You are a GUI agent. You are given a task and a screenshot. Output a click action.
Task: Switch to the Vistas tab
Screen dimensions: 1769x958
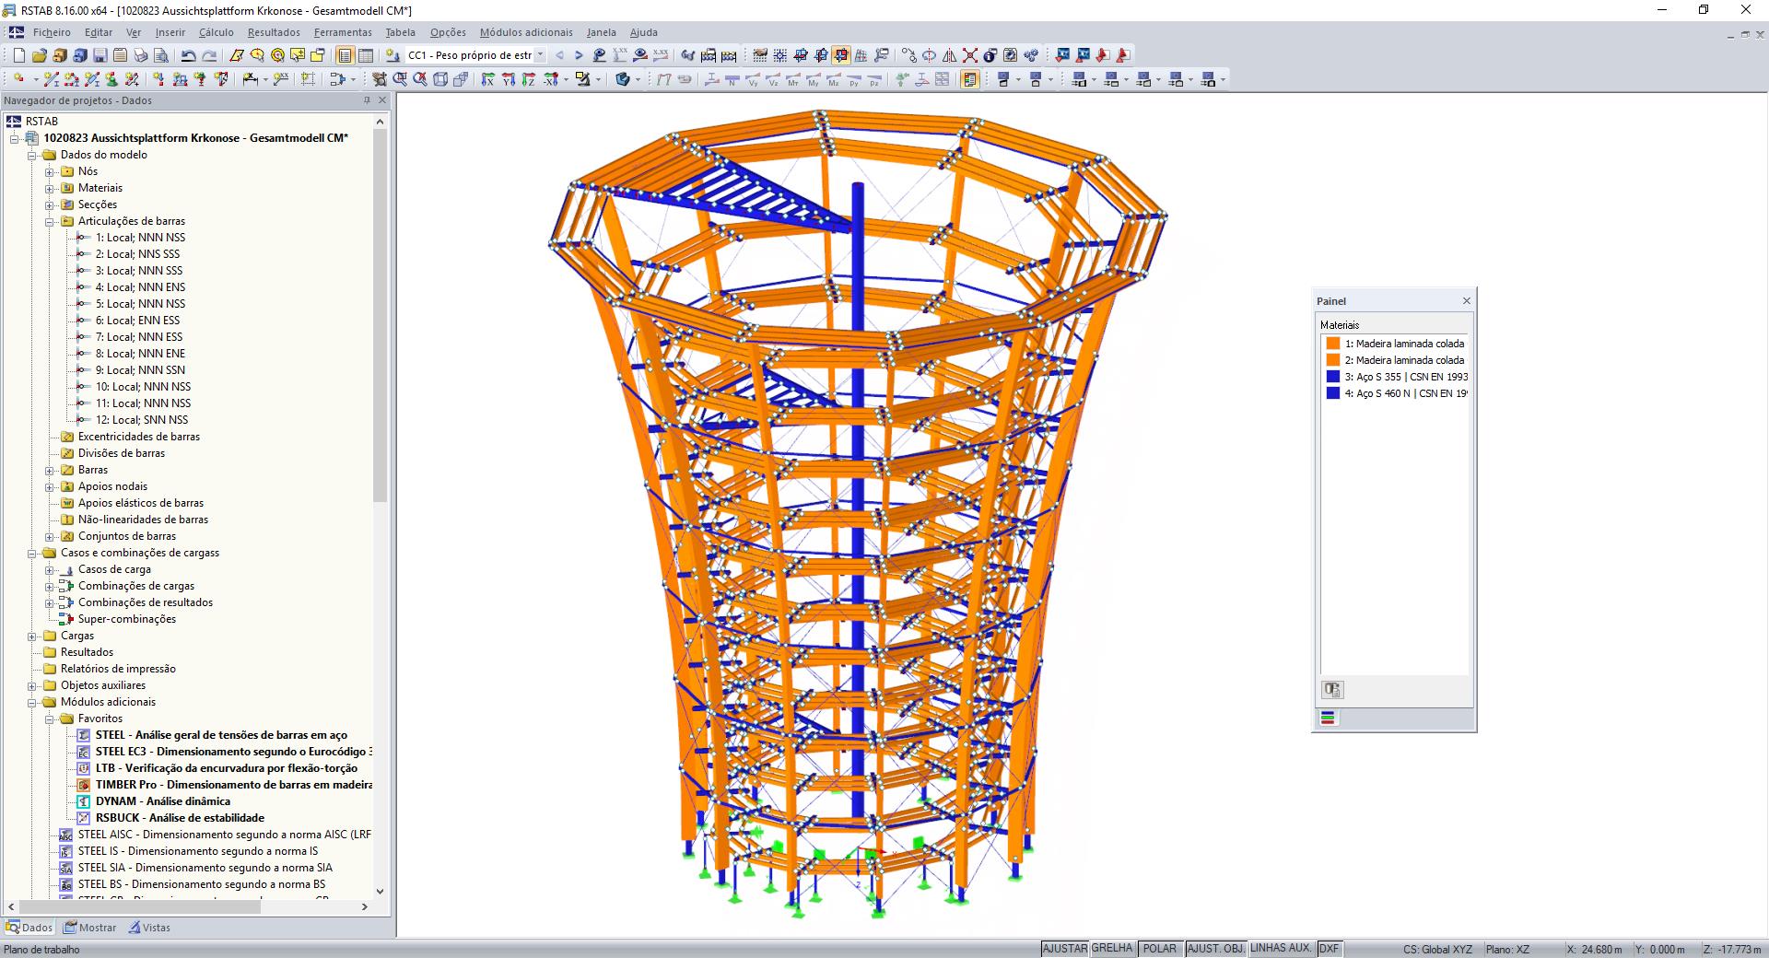pyautogui.click(x=154, y=928)
